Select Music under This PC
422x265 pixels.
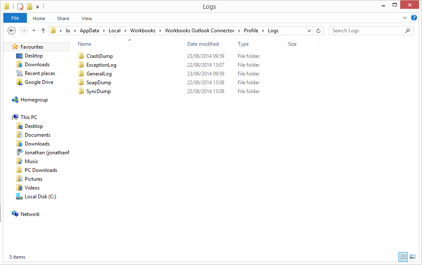coord(31,161)
